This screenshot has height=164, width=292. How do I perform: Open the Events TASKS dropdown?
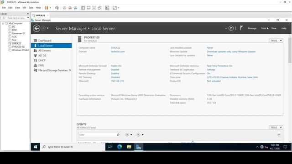[x=276, y=128]
